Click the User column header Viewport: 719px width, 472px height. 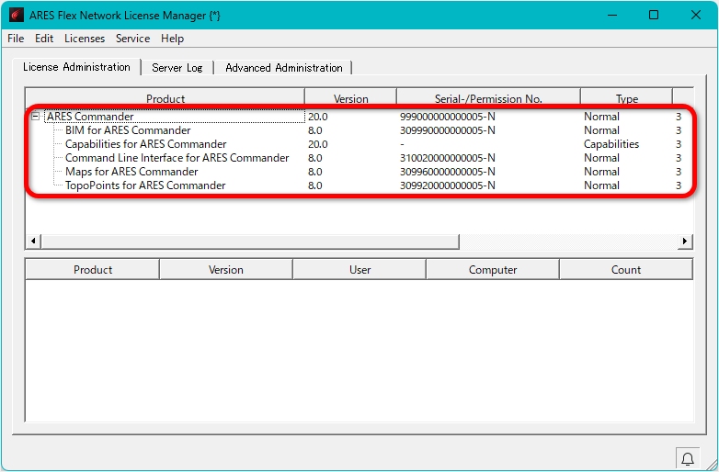(x=359, y=270)
